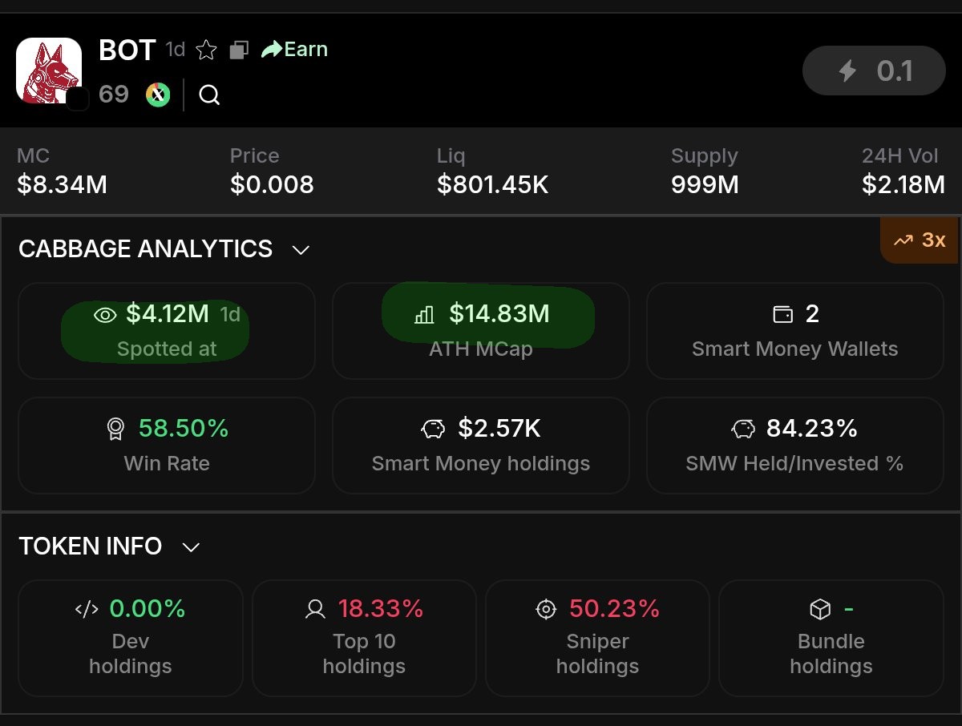Screen dimensions: 962x726
Task: Click the Win Rate ribbon medal icon
Action: [115, 430]
